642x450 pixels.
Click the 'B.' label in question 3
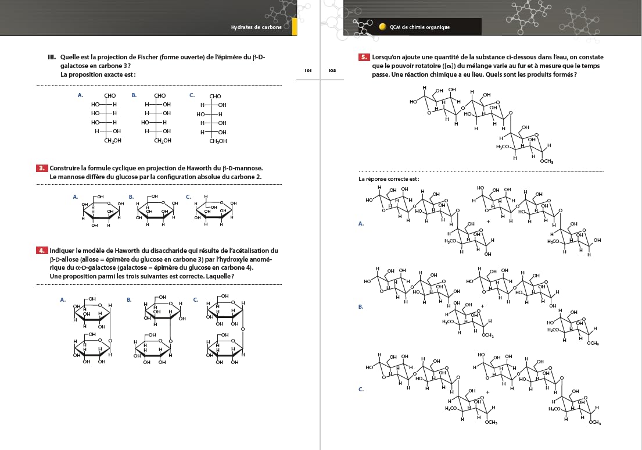tap(131, 197)
